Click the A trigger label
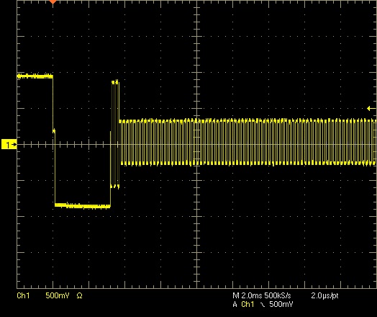The image size is (377, 317). click(x=235, y=305)
